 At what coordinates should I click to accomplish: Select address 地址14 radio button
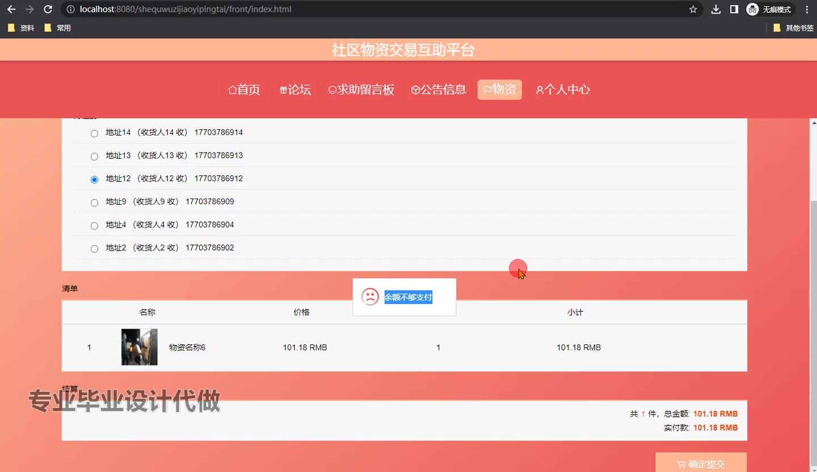[94, 133]
